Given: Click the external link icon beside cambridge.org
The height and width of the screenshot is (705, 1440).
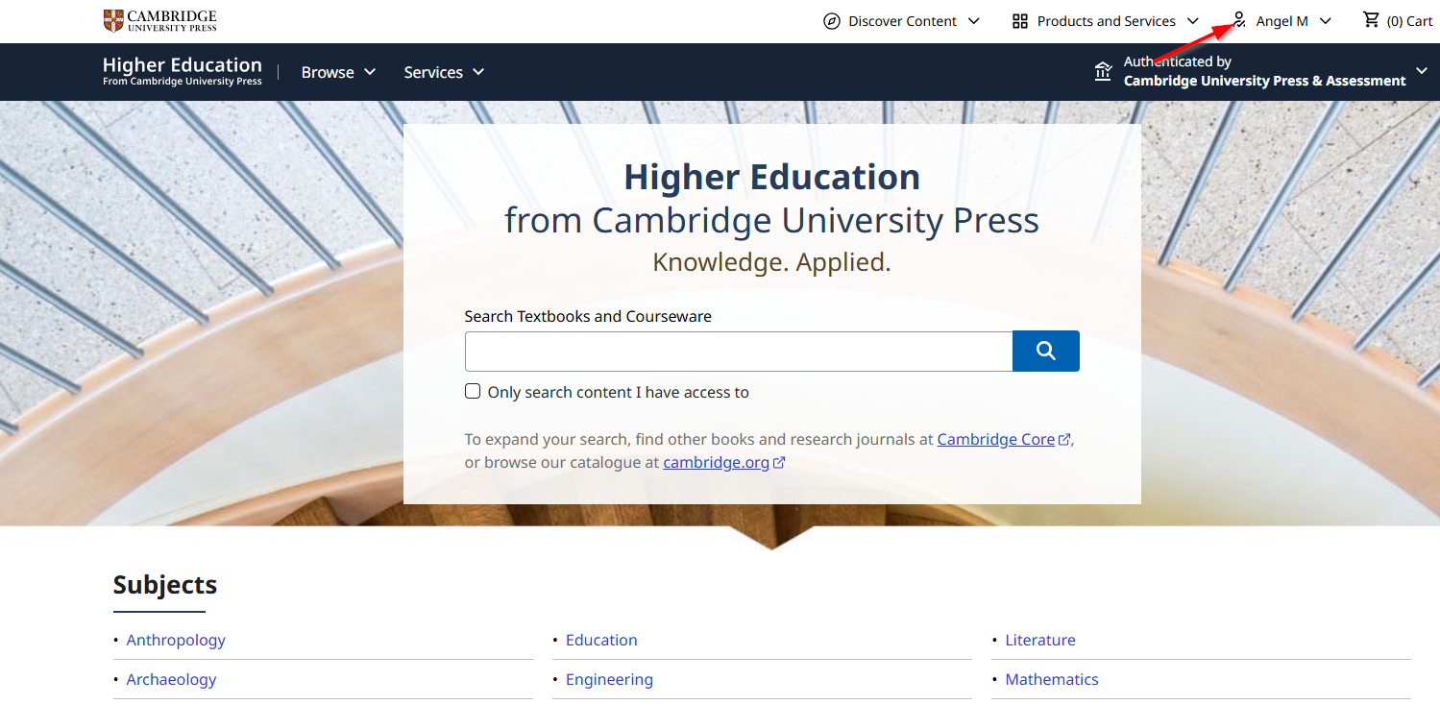Looking at the screenshot, I should [779, 463].
